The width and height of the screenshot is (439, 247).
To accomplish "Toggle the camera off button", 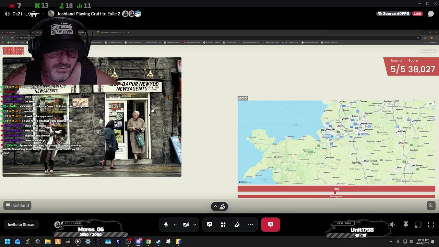I will coord(186,225).
